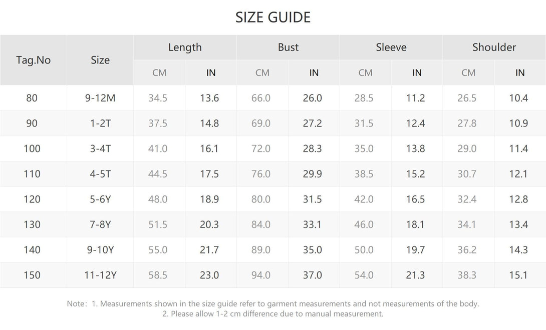Click the SIZE GUIDE title
This screenshot has width=546, height=330.
[x=272, y=17]
